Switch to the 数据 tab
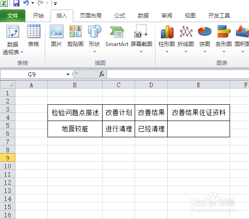The height and width of the screenshot is (219, 249). tap(143, 15)
